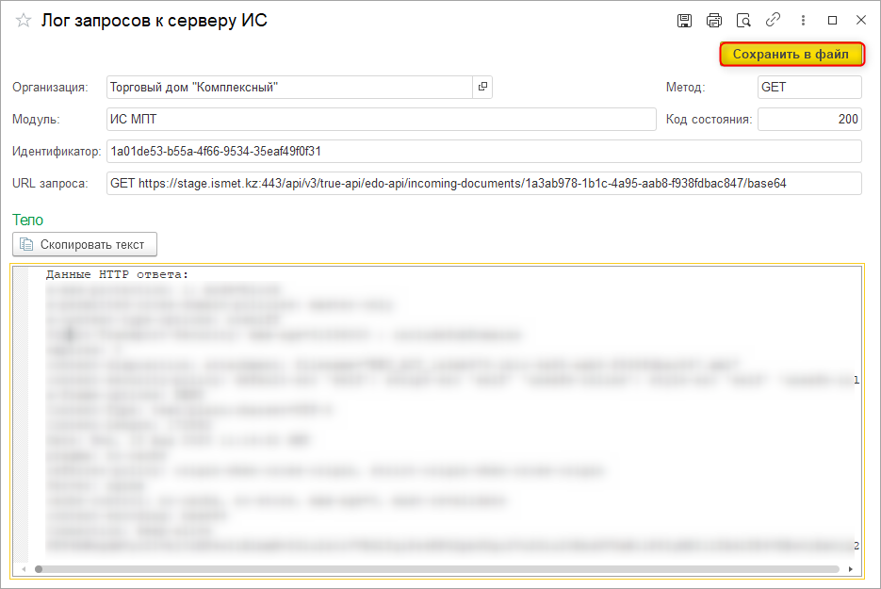
Task: Click the URL запроса field
Action: click(x=484, y=183)
